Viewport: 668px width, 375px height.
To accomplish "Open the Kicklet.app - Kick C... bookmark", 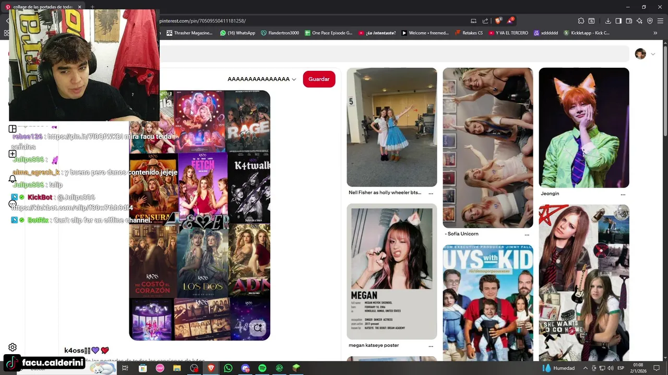I will (x=587, y=33).
